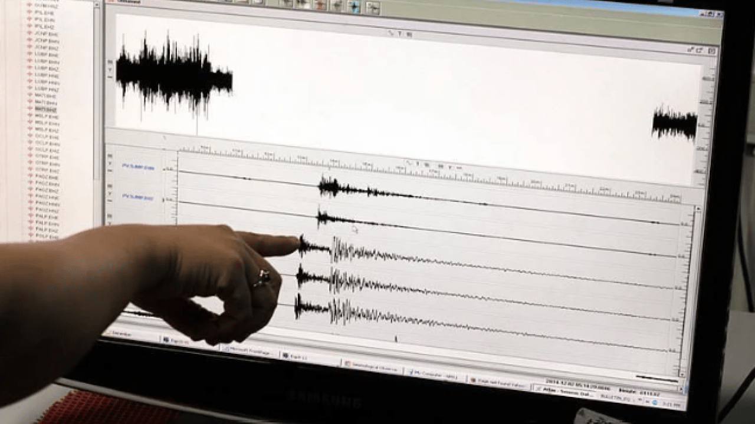755x424 pixels.
Task: Switch to the Atlas seismic taskbar window
Action: [563, 389]
